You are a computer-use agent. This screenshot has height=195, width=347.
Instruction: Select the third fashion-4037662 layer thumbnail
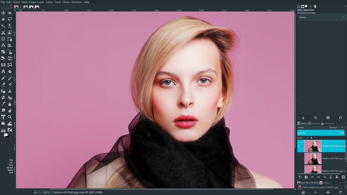(x=313, y=169)
